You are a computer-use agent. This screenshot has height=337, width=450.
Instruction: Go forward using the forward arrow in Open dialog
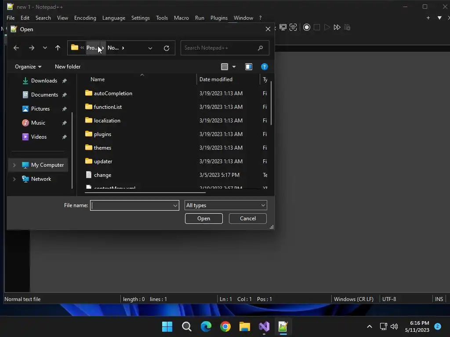pyautogui.click(x=32, y=48)
